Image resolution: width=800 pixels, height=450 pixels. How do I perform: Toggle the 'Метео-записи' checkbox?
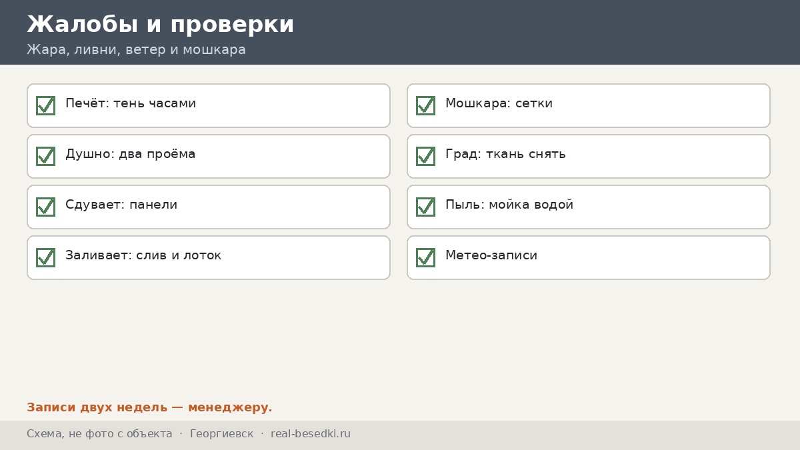[425, 257]
